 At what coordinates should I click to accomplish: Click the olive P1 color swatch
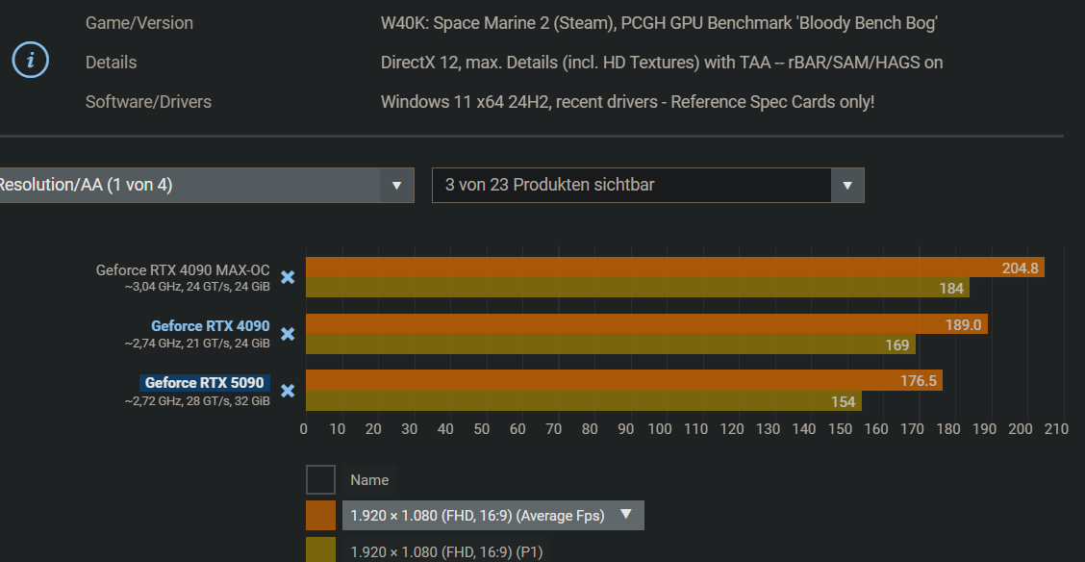pyautogui.click(x=320, y=550)
